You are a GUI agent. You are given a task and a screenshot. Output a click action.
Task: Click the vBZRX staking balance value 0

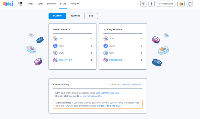pos(142,46)
